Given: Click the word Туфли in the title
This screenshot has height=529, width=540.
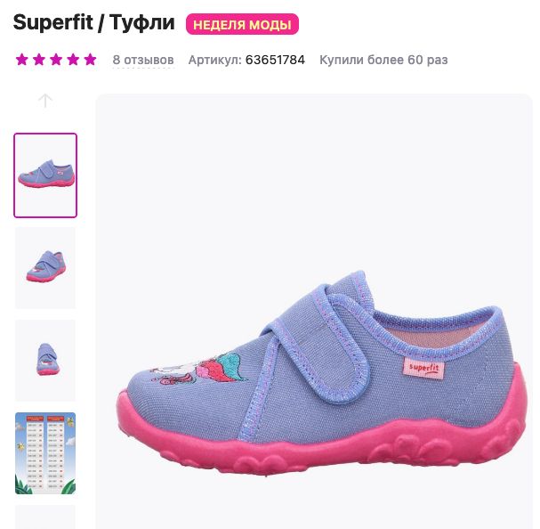Looking at the screenshot, I should 142,23.
